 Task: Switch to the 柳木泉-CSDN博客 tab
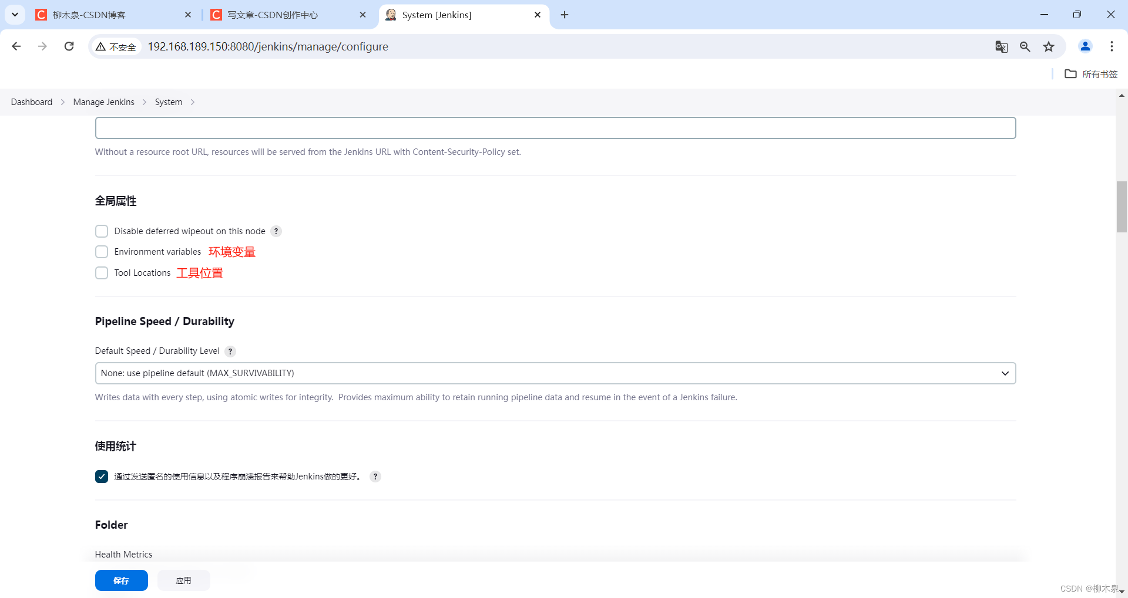click(112, 15)
